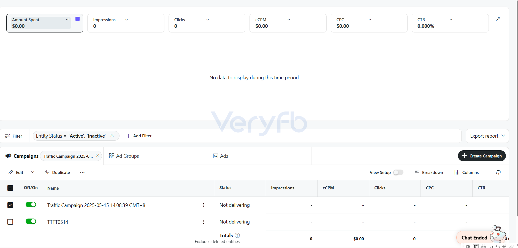Refresh the campaigns table

pos(498,172)
